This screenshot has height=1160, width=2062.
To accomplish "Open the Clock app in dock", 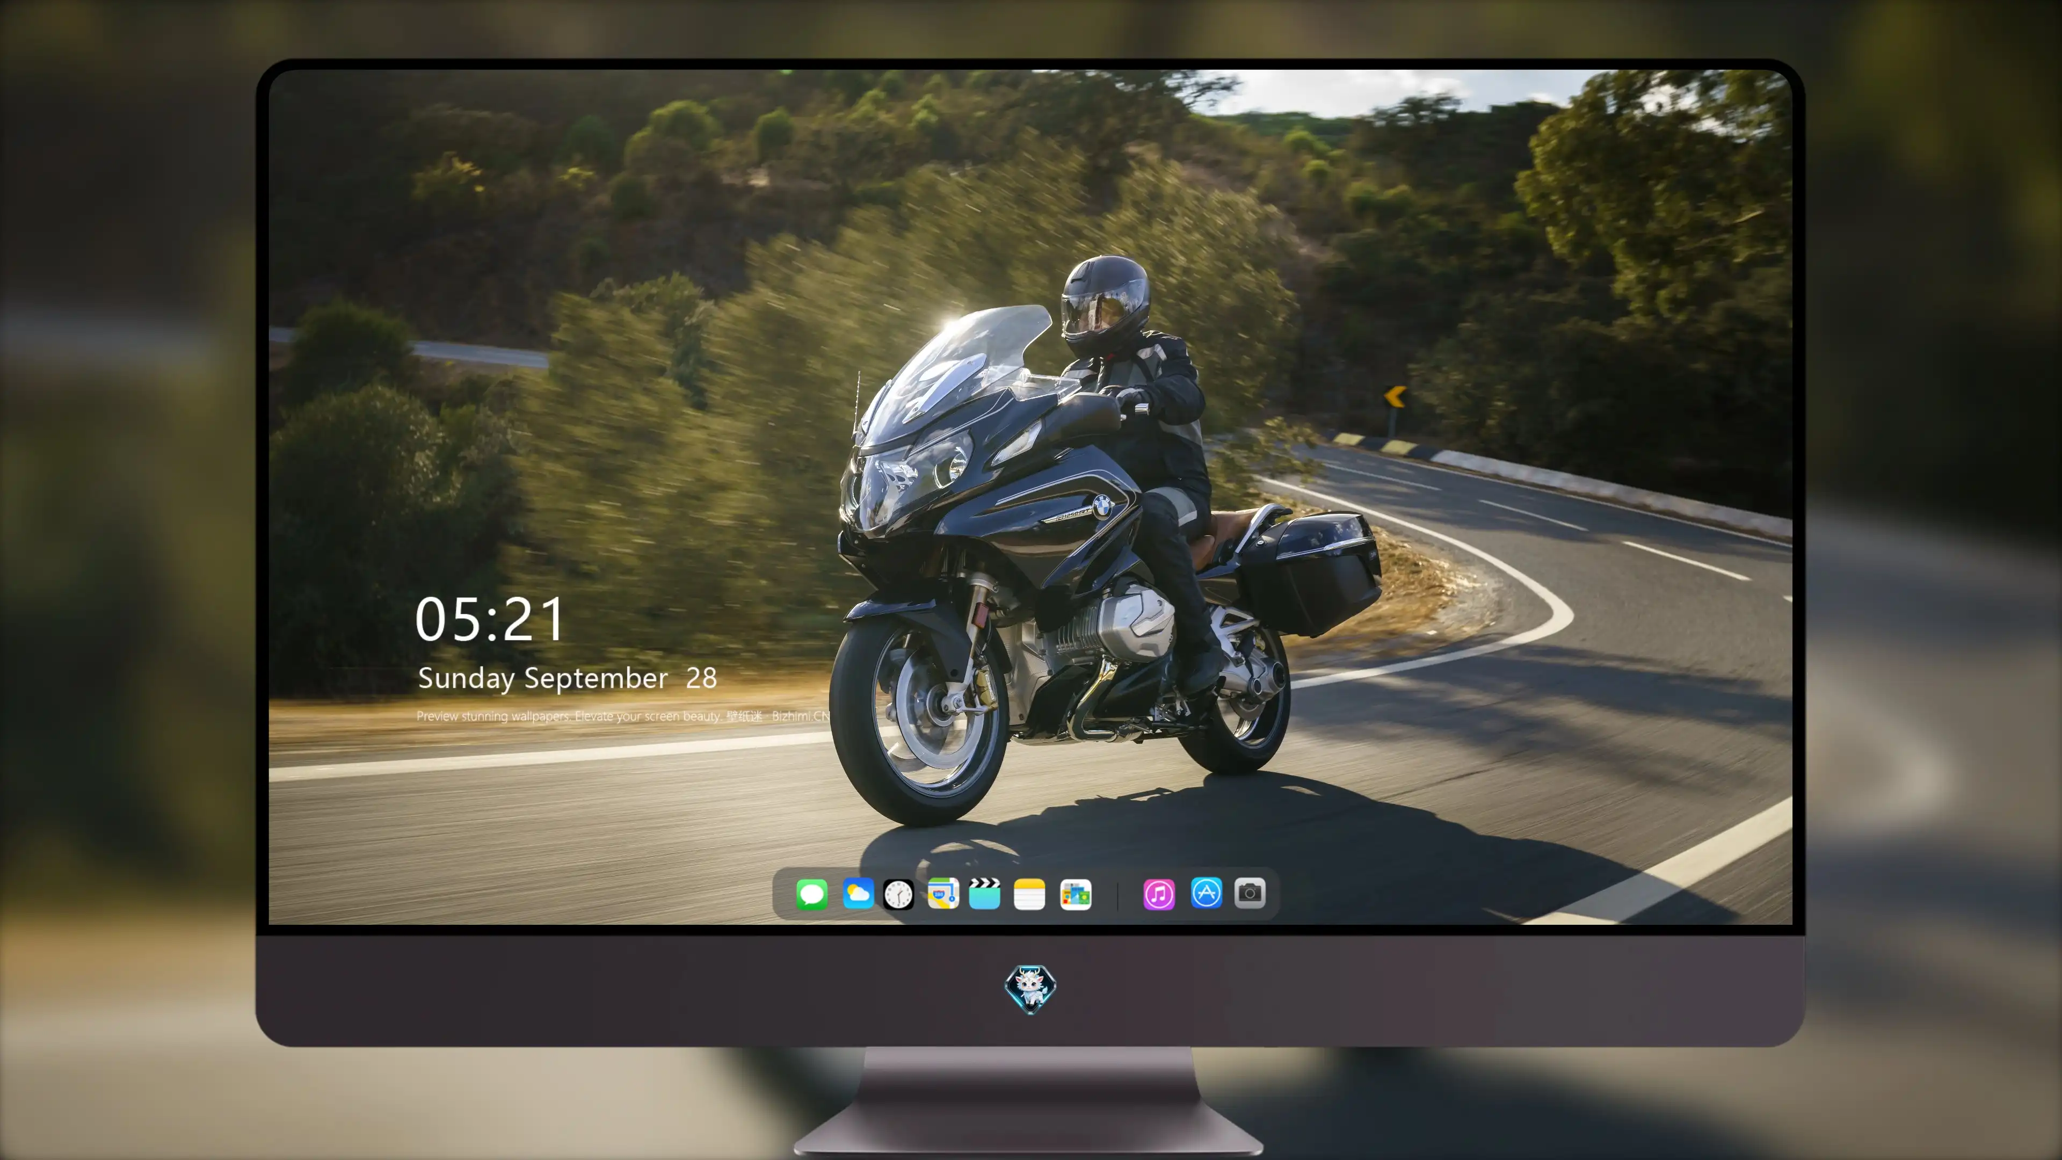I will (898, 894).
